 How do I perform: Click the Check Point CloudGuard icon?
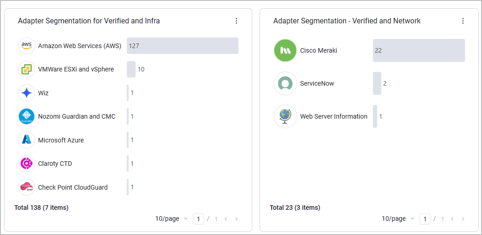[x=27, y=187]
